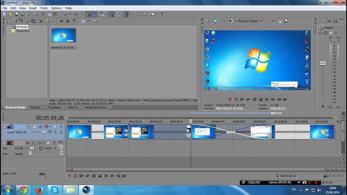Viewport: 347px width, 195px height.
Task: Start preview of the selected media file
Action: tap(62, 21)
